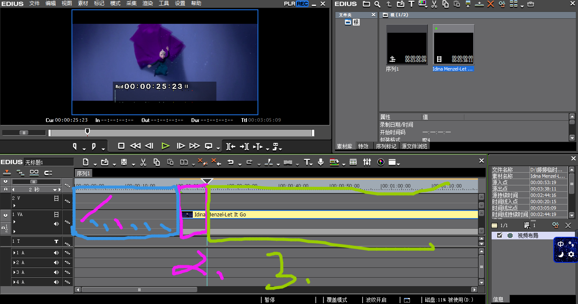Set In point button in player

pos(75,146)
